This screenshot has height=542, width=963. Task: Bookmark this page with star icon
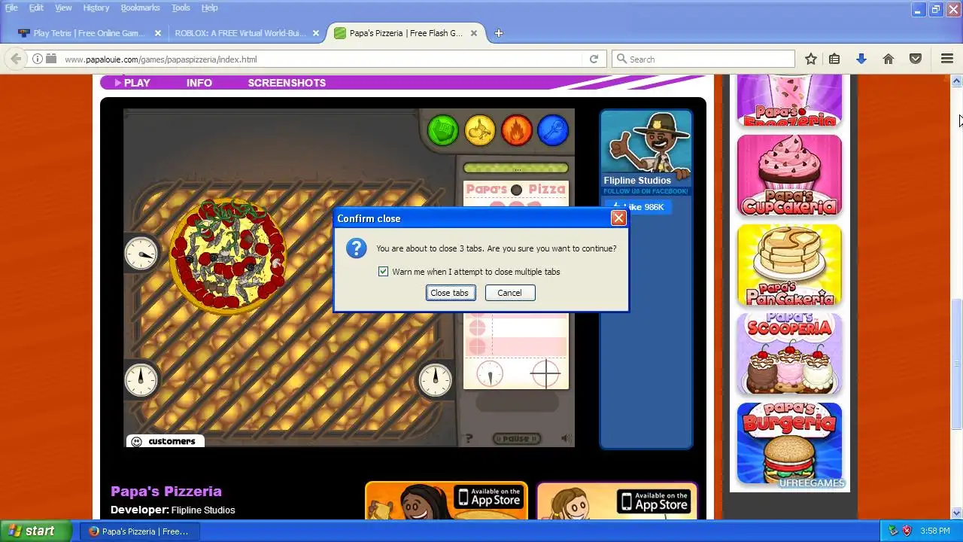[x=811, y=59]
